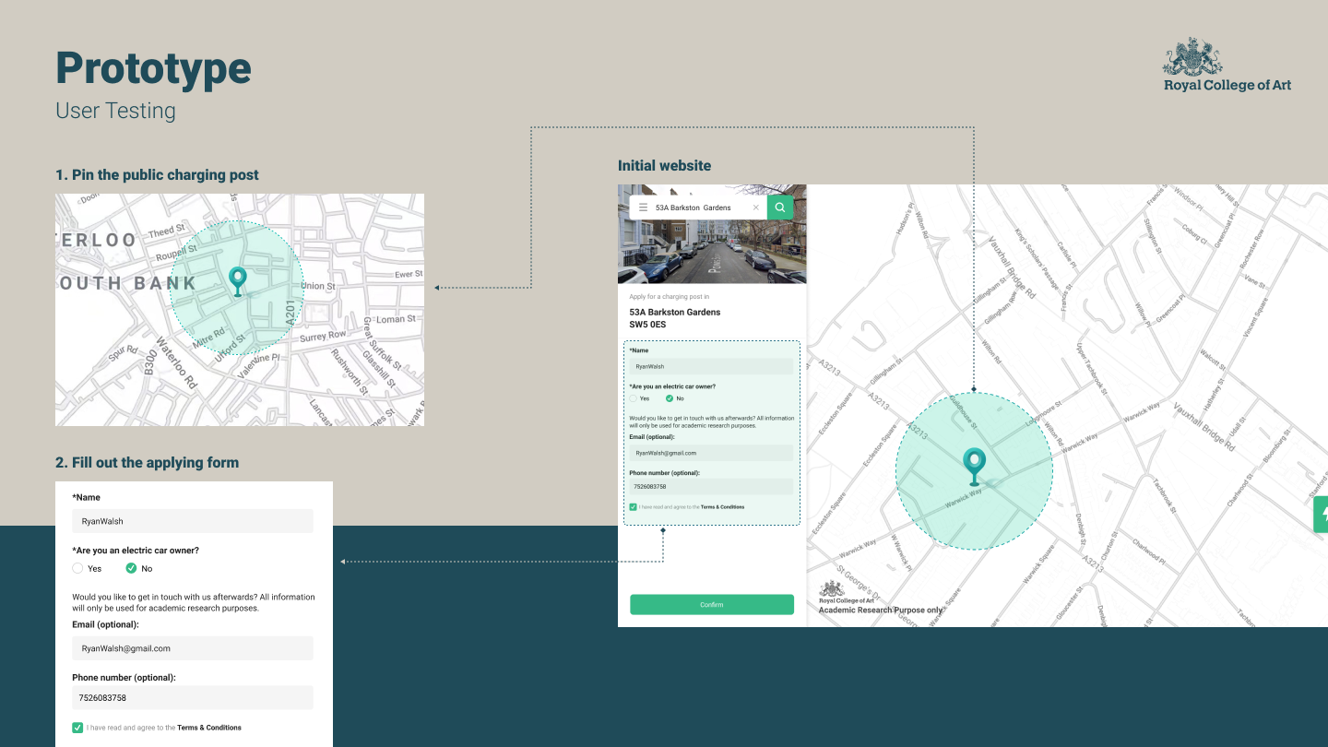Image resolution: width=1328 pixels, height=747 pixels.
Task: Click the green lightning bolt tab
Action: pos(1321,514)
